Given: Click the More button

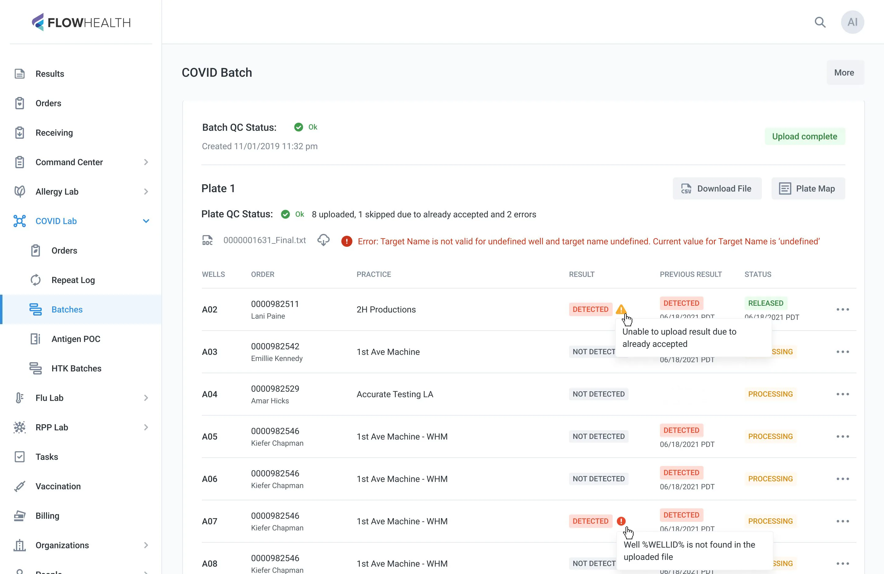Looking at the screenshot, I should [x=845, y=72].
